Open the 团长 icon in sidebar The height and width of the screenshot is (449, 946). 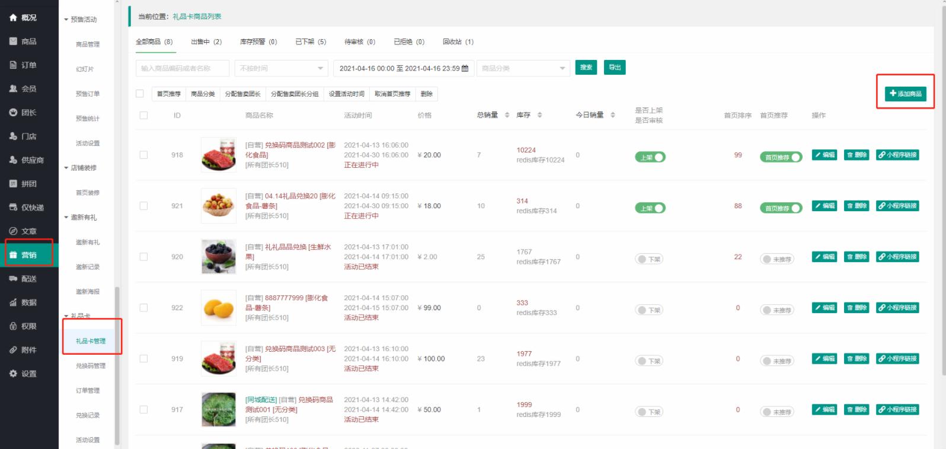[13, 113]
